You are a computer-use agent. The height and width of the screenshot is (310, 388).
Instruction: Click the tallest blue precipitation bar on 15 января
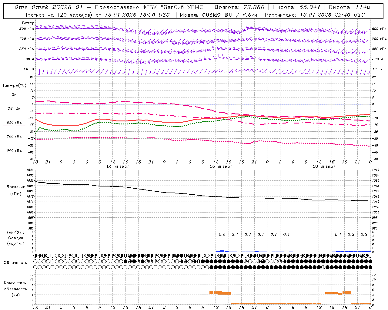tap(222, 251)
